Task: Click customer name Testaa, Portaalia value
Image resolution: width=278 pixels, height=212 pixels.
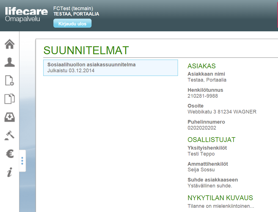Action: [207, 80]
